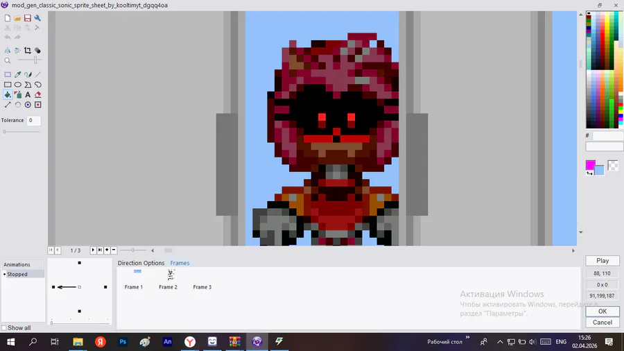Adjust the Tolerance slider handle
This screenshot has height=351, width=624.
(4, 132)
